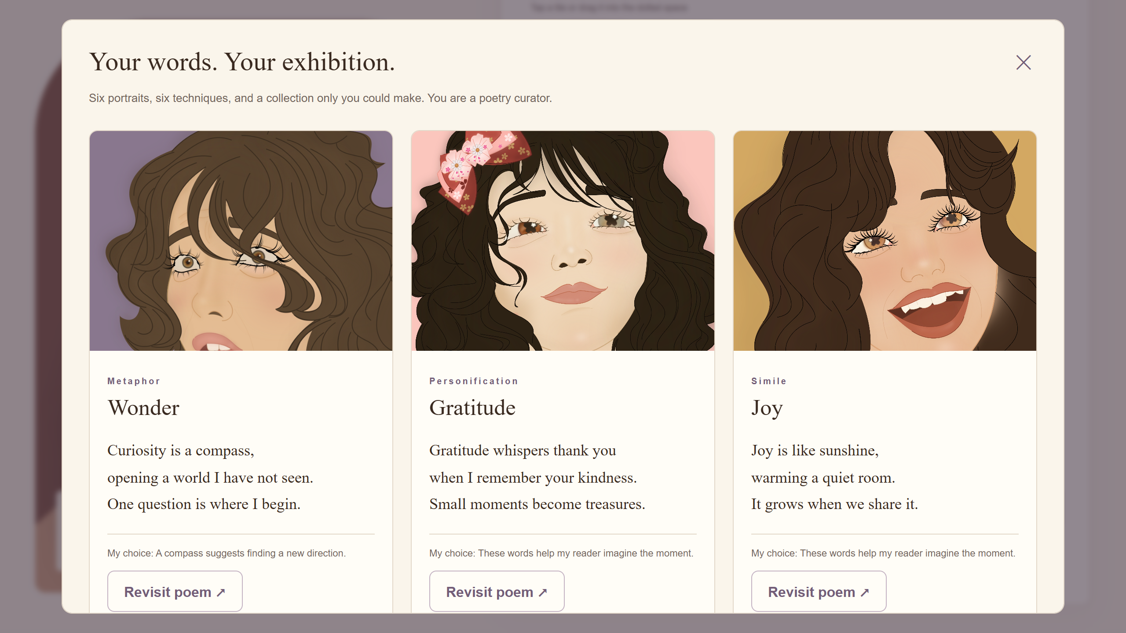Select the Joy laughing portrait image
This screenshot has height=633, width=1126.
[885, 240]
